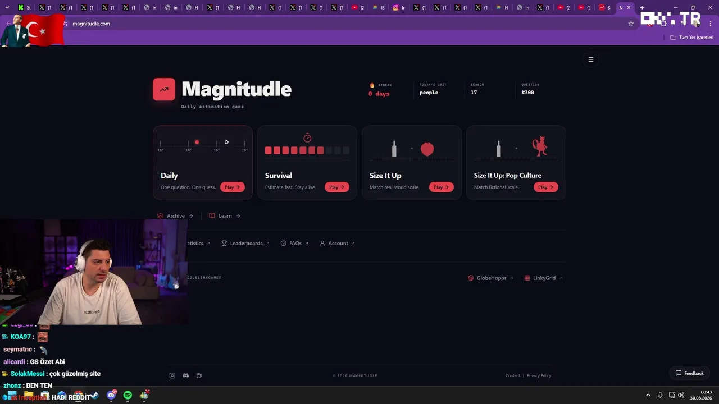The image size is (719, 404).
Task: Open the Feedback button
Action: [x=689, y=373]
